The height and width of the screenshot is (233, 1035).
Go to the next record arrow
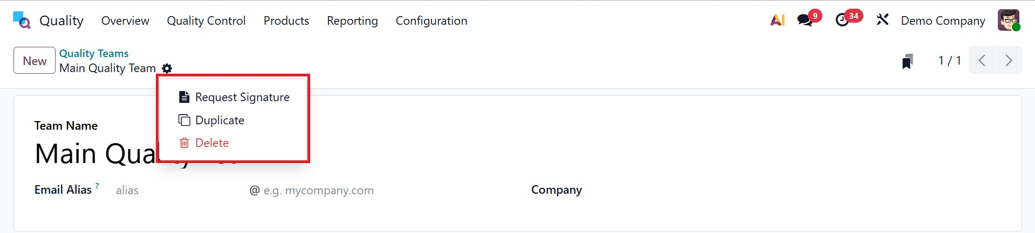[x=1009, y=60]
